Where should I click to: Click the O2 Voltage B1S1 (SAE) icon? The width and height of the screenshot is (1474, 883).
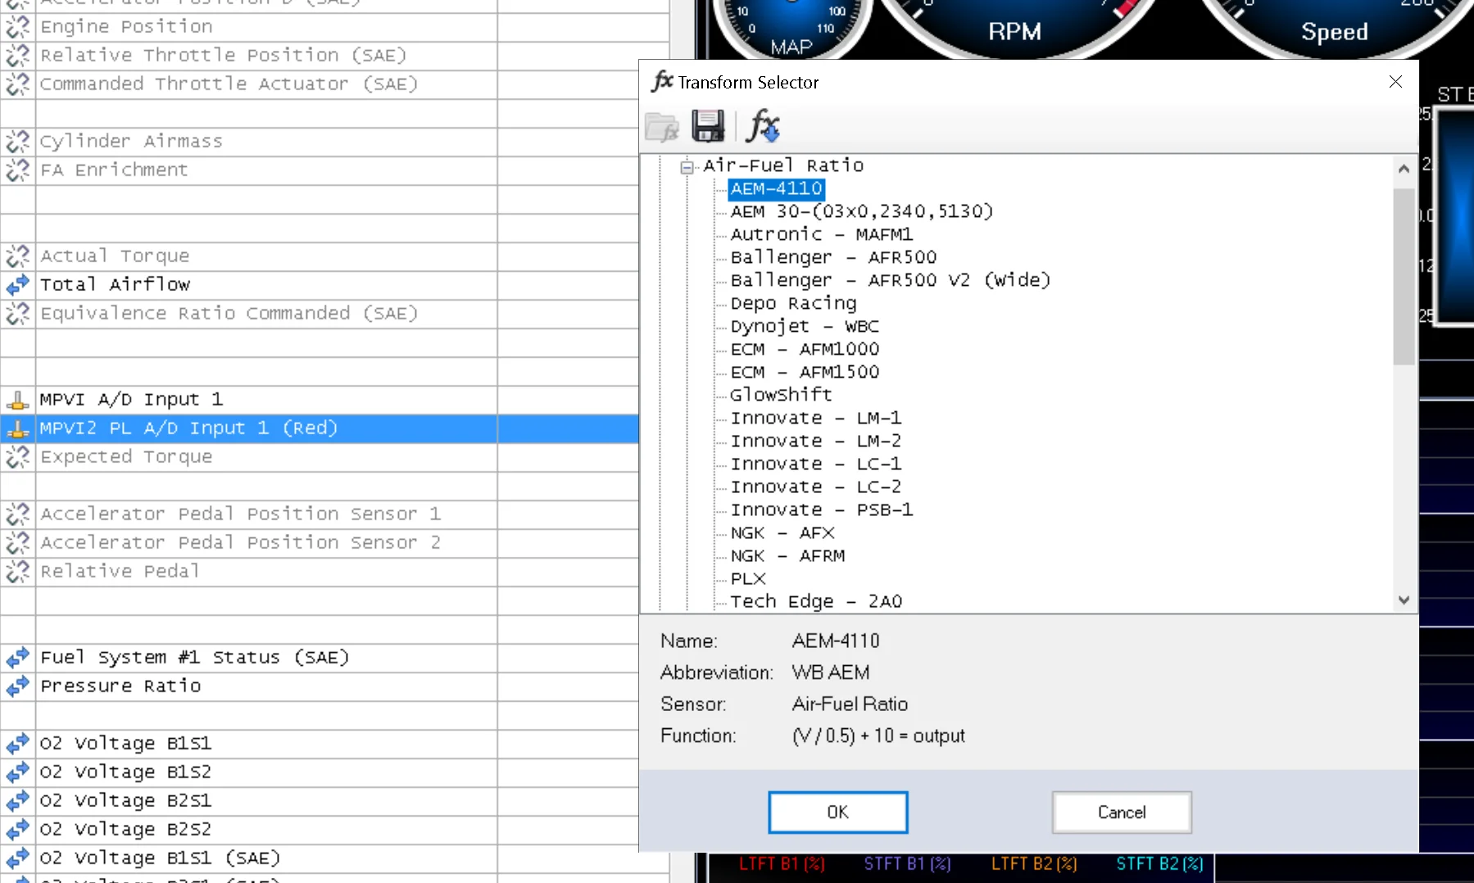(18, 858)
